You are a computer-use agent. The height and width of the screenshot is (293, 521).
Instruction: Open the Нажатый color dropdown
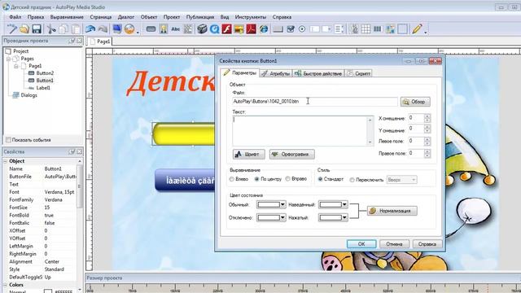[344, 217]
